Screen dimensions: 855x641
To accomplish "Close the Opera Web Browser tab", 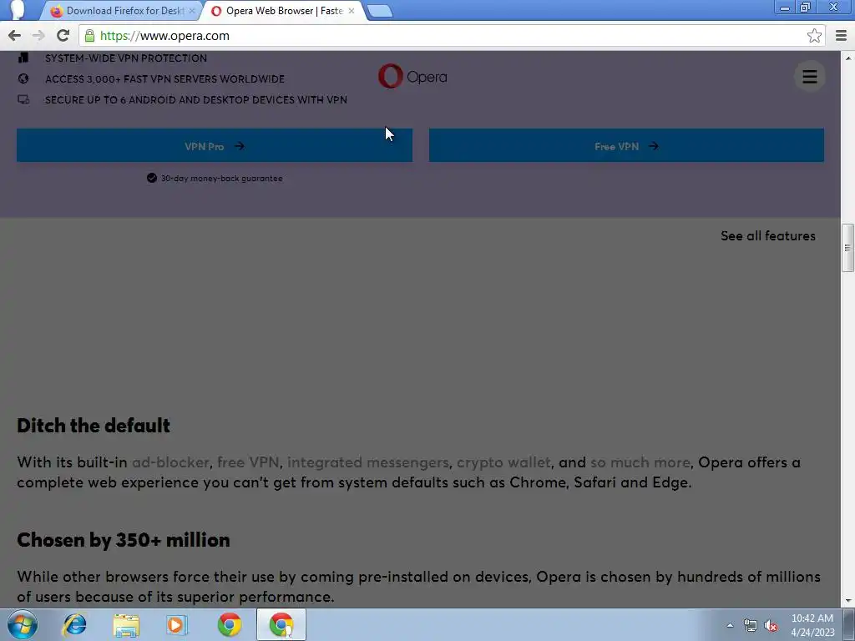I will coord(352,11).
